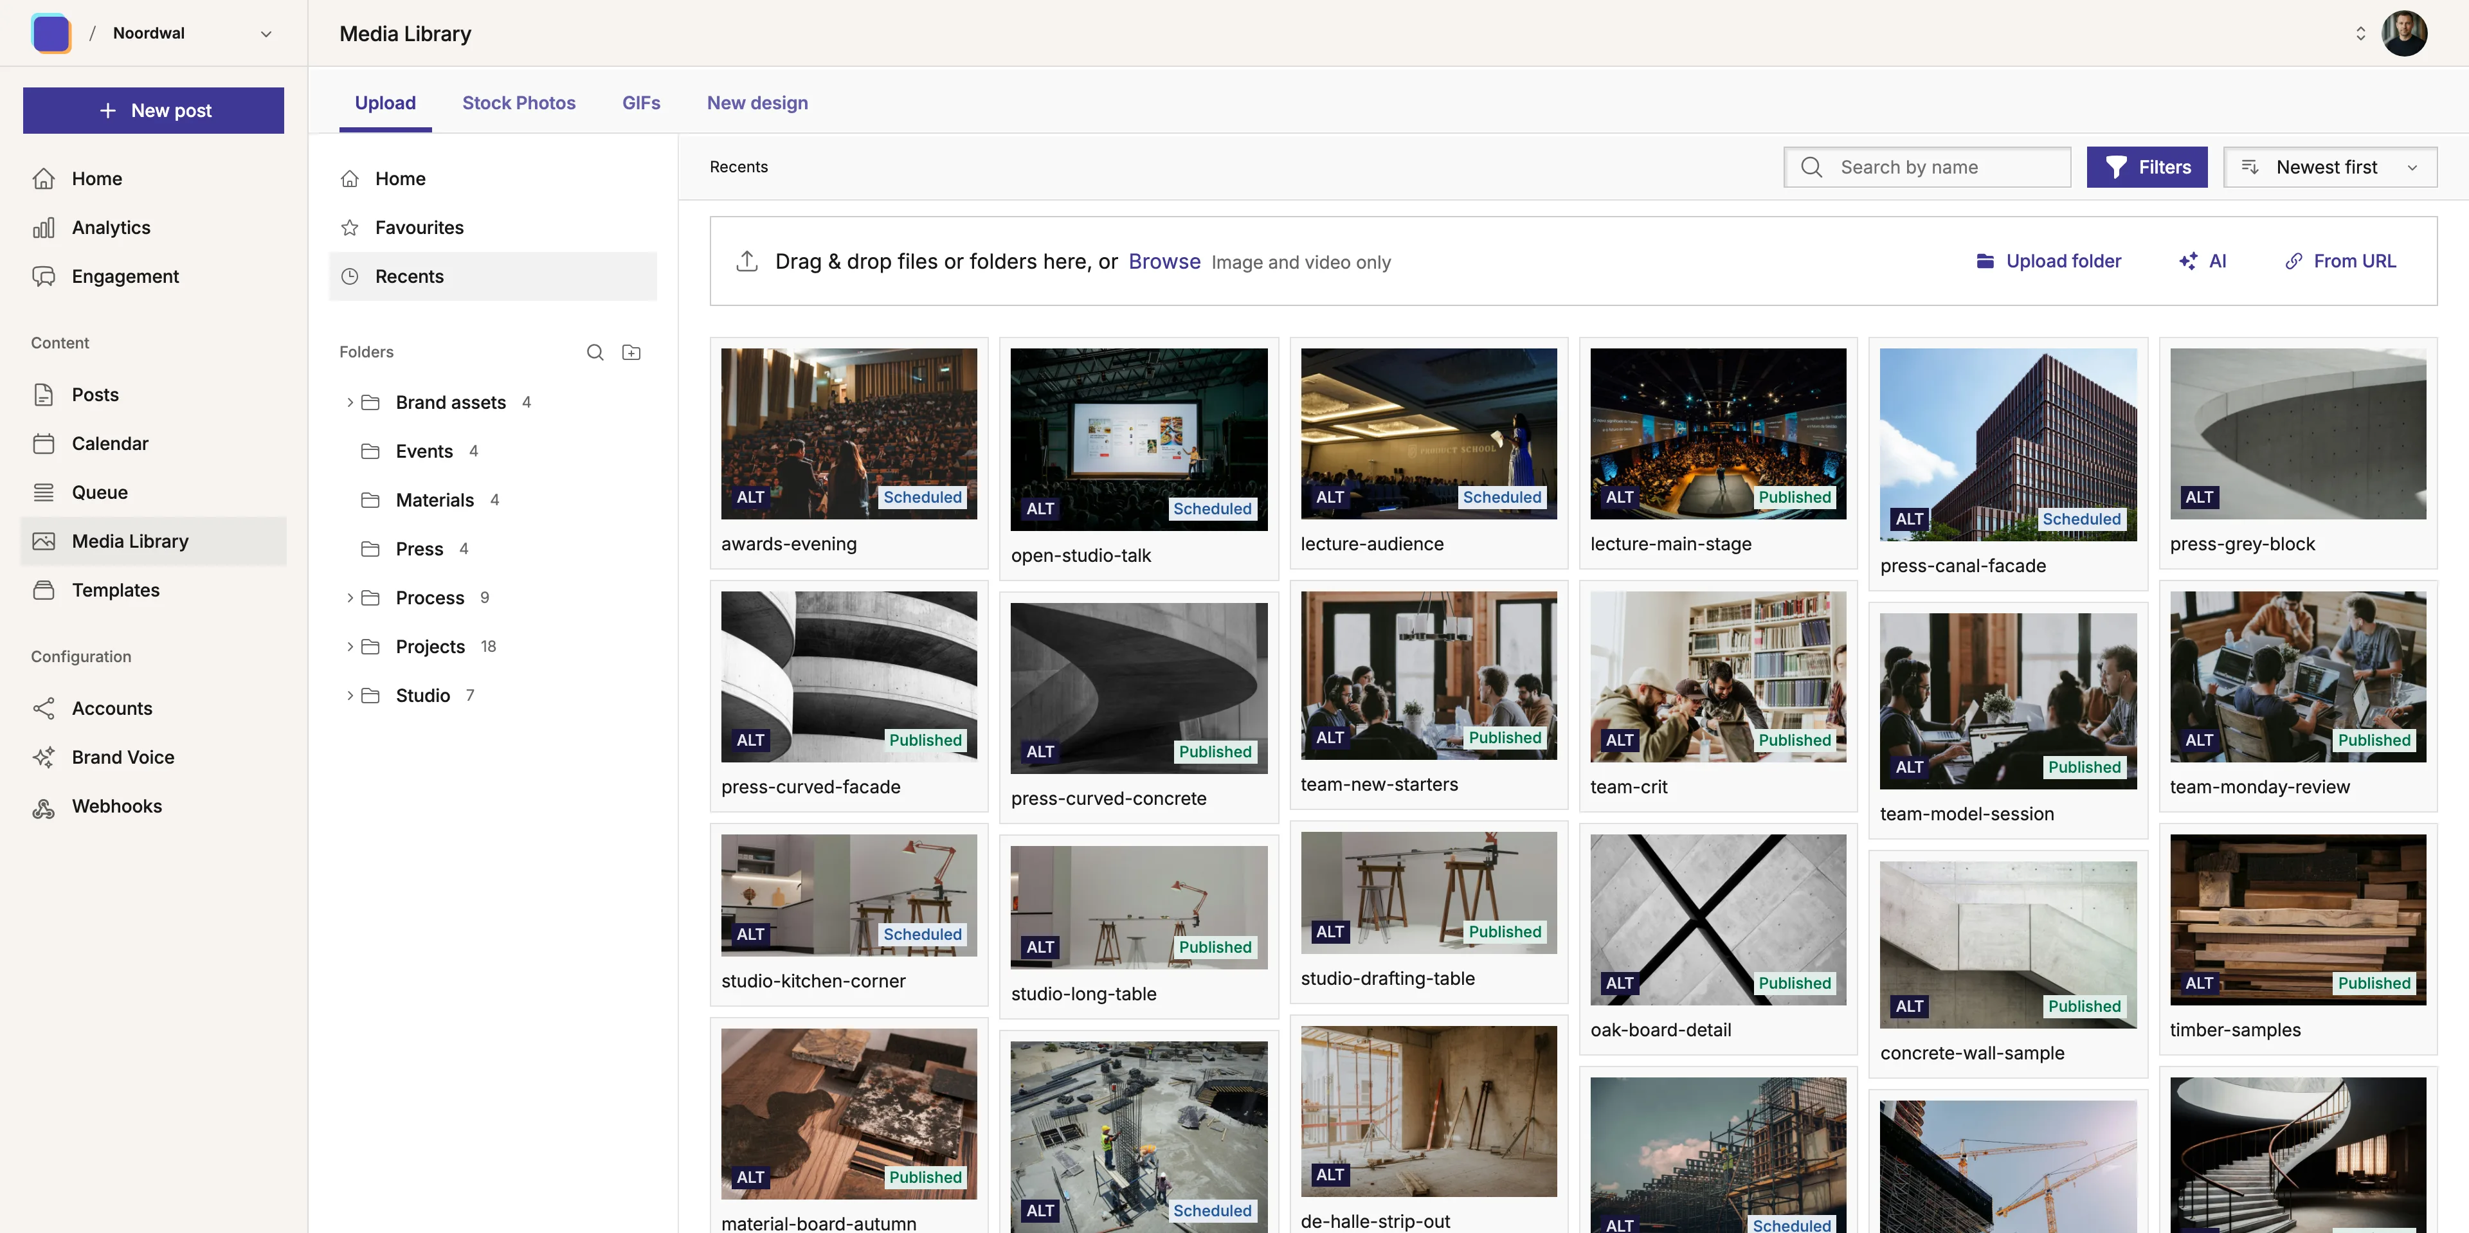Viewport: 2469px width, 1233px height.
Task: Click the Browse link
Action: point(1164,260)
